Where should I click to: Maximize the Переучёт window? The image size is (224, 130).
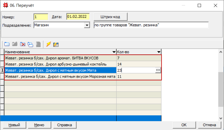tap(199, 5)
